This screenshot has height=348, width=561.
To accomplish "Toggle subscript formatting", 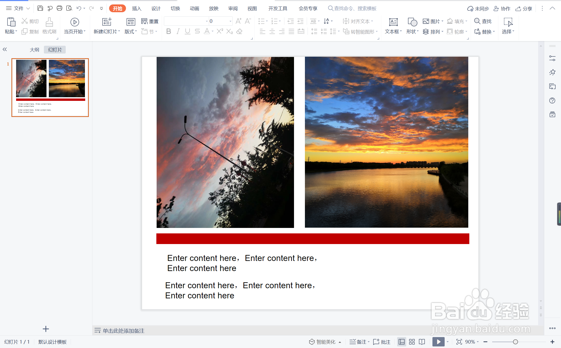I will (230, 31).
